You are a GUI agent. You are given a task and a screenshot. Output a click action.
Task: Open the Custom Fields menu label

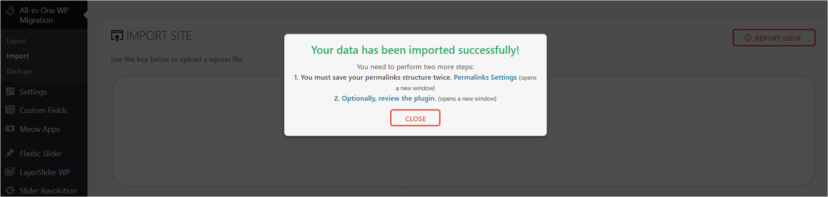[x=43, y=110]
